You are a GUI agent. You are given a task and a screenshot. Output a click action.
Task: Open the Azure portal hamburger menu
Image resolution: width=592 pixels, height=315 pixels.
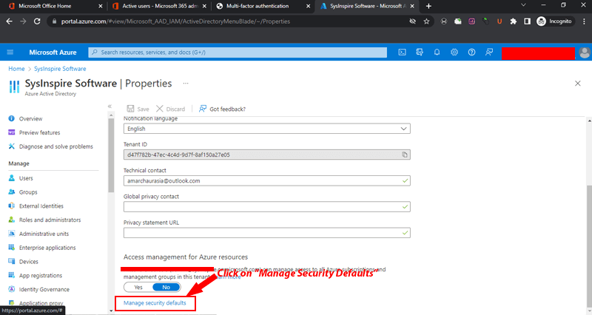click(10, 52)
